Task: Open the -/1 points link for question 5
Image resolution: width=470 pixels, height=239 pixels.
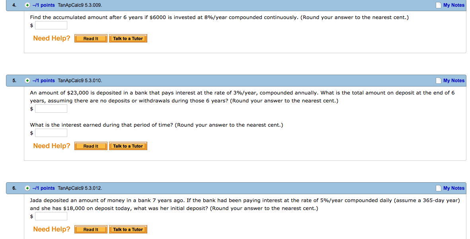Action: coord(43,81)
